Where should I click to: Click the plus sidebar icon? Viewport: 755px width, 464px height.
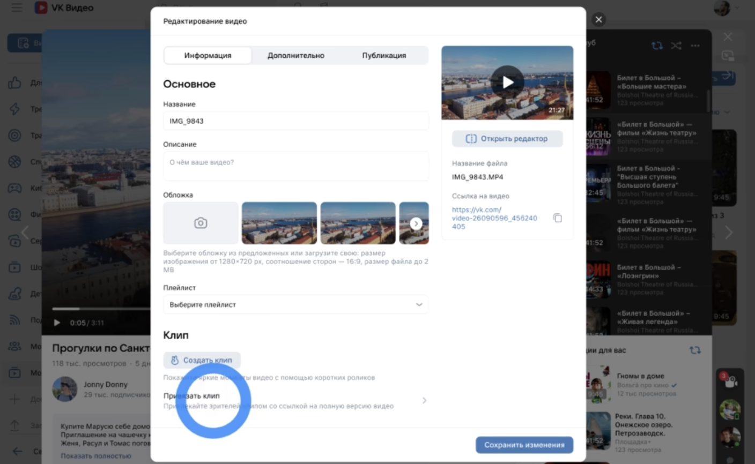click(15, 399)
